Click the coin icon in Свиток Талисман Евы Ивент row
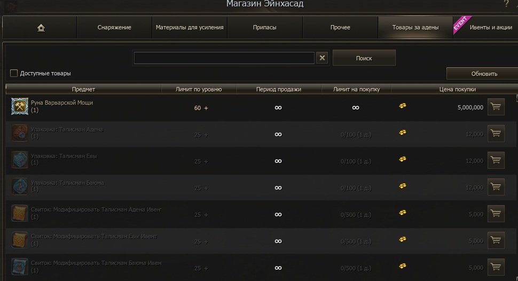 (402, 240)
